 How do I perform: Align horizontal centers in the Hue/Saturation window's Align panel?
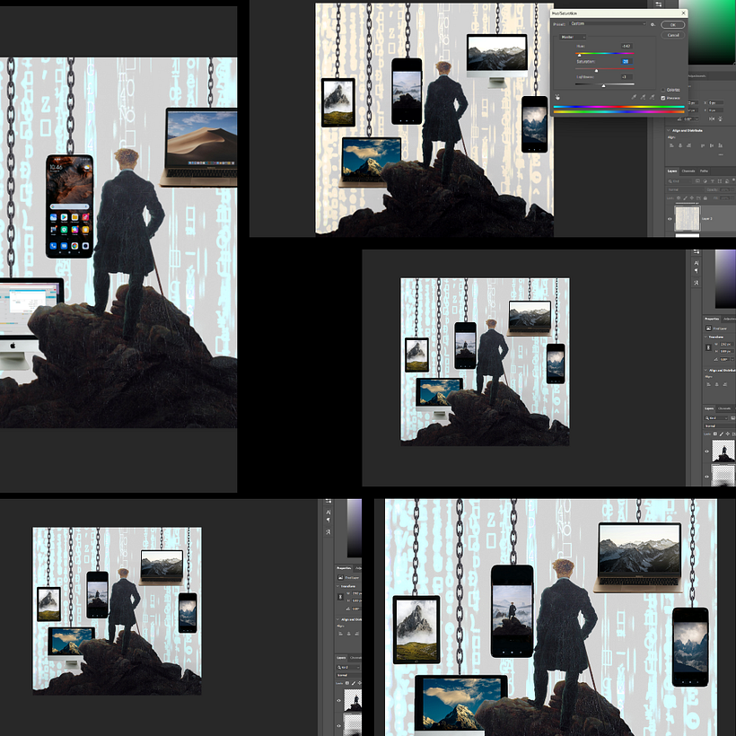tap(680, 145)
